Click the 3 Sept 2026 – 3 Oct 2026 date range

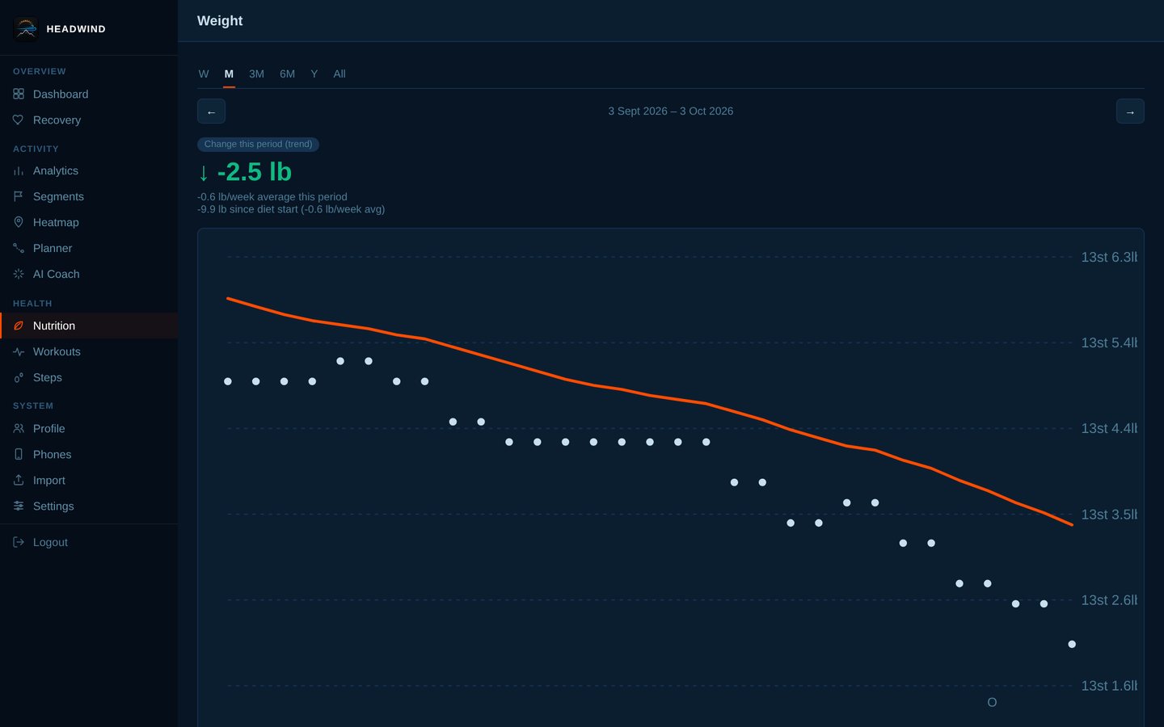(x=671, y=111)
